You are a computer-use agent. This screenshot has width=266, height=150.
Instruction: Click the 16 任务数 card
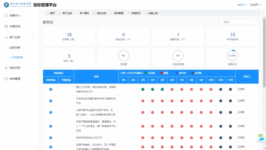click(x=69, y=36)
